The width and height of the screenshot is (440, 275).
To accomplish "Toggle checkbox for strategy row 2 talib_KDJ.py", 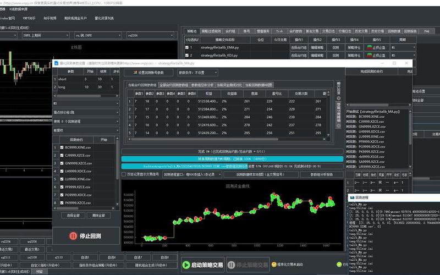I will [x=187, y=56].
